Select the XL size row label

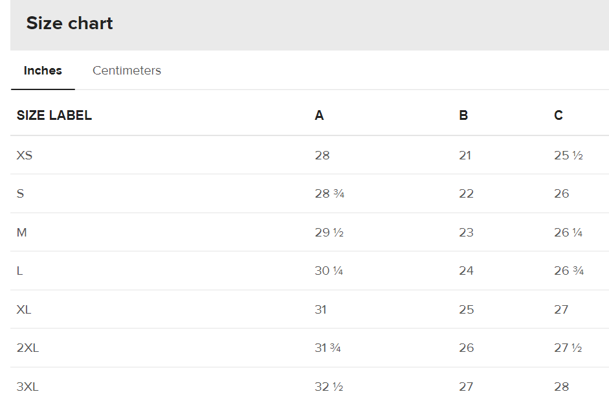pyautogui.click(x=24, y=310)
